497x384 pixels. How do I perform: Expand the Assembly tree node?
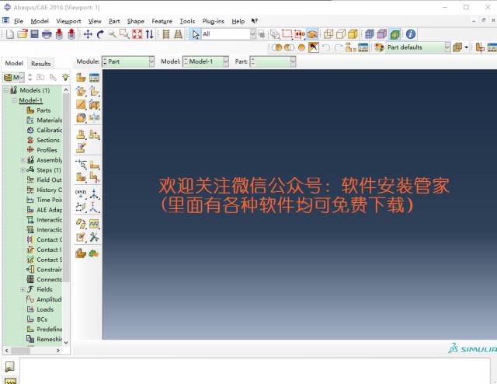pyautogui.click(x=22, y=160)
